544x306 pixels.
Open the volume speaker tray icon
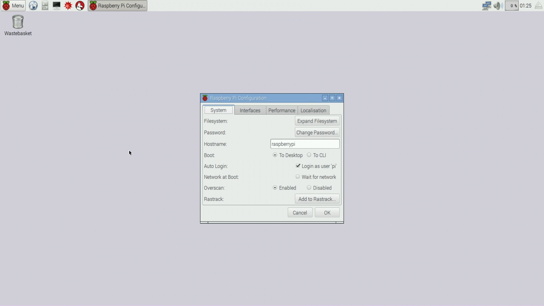pyautogui.click(x=498, y=6)
